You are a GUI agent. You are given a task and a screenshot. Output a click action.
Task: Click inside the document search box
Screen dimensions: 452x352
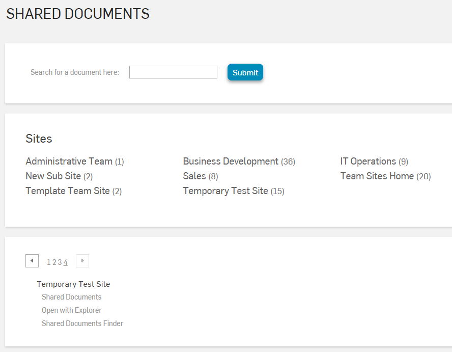[x=173, y=72]
